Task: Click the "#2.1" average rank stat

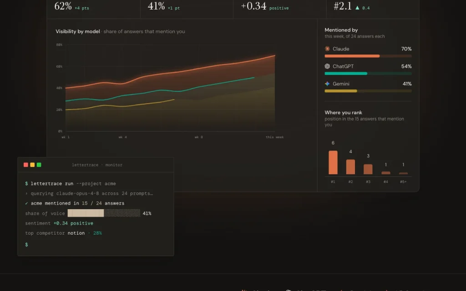Action: pos(343,6)
